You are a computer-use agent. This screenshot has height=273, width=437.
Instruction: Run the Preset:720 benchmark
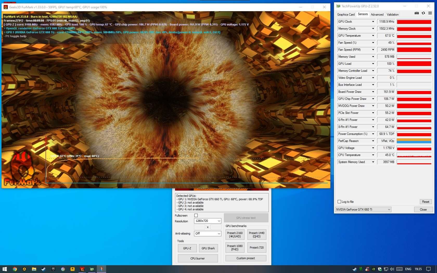point(256,248)
